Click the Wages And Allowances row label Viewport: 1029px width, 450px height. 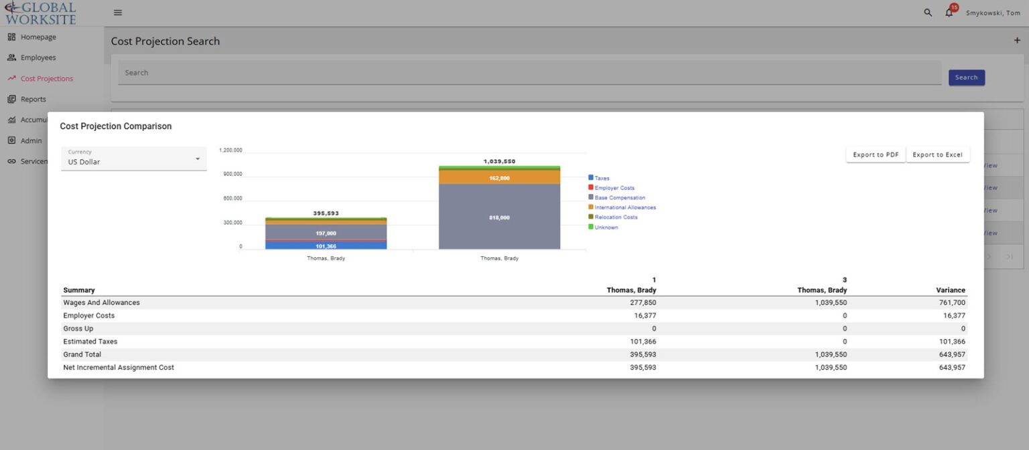coord(101,303)
